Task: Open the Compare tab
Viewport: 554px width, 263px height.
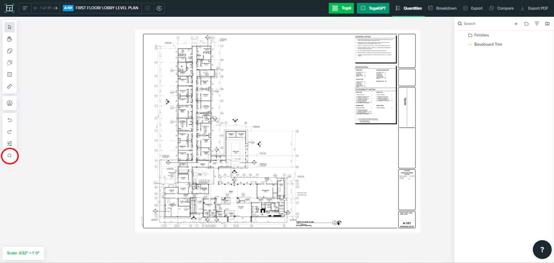Action: (x=501, y=8)
